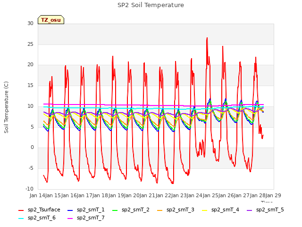302x227 pixels.
Task: Click the Jan 24 x-axis tick label
Action: tap(195, 195)
